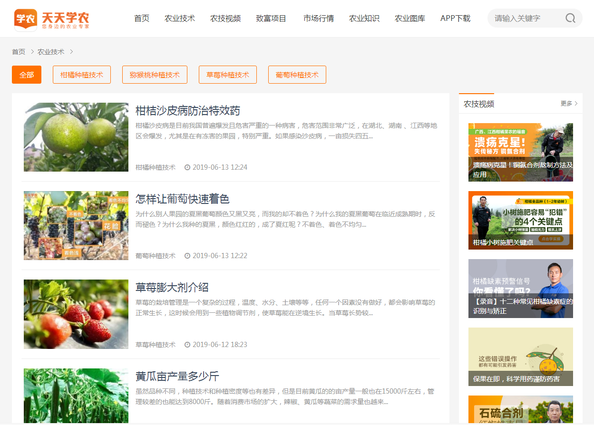
Task: Click the summary starting 柑橘沙皮病是目前我国
Action: click(286, 131)
